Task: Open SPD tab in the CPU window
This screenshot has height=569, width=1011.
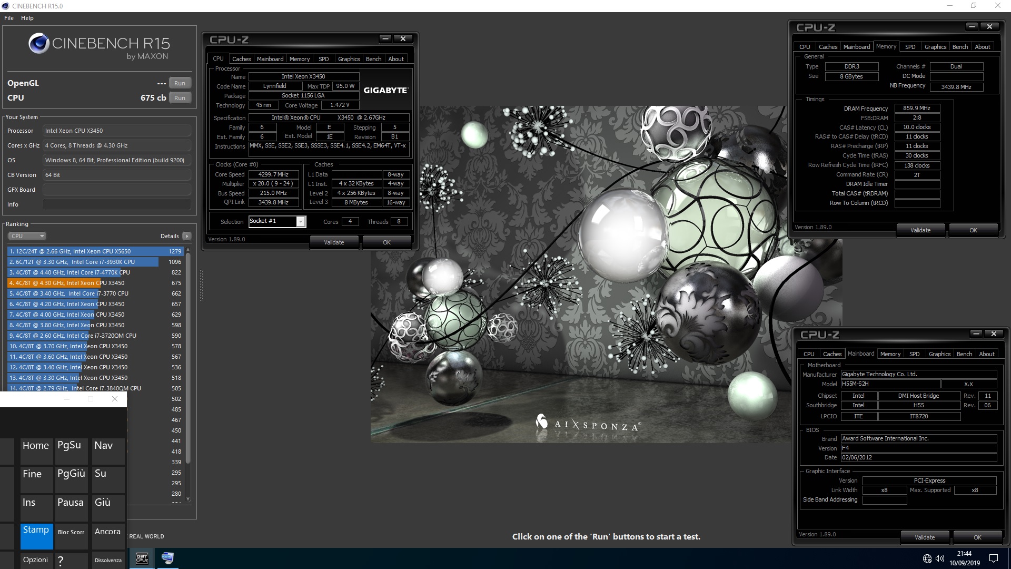Action: pos(324,59)
